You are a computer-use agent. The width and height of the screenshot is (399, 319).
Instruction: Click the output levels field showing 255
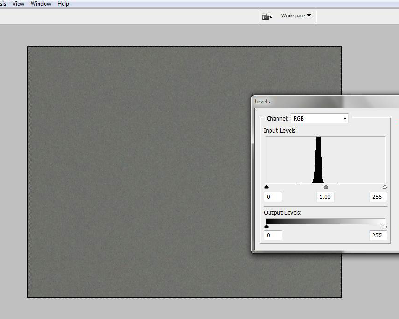(378, 236)
